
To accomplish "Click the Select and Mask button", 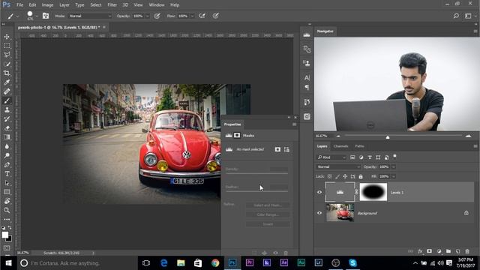I will click(268, 205).
